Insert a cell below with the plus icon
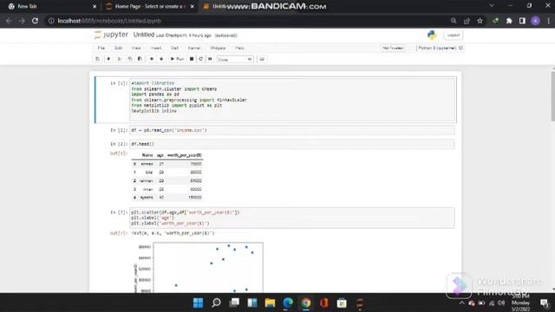The height and width of the screenshot is (312, 555). point(108,59)
